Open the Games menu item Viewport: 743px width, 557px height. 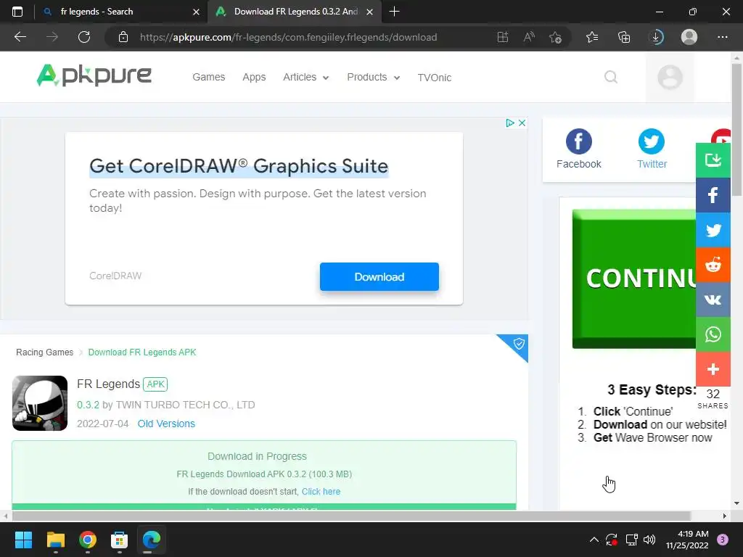tap(208, 77)
